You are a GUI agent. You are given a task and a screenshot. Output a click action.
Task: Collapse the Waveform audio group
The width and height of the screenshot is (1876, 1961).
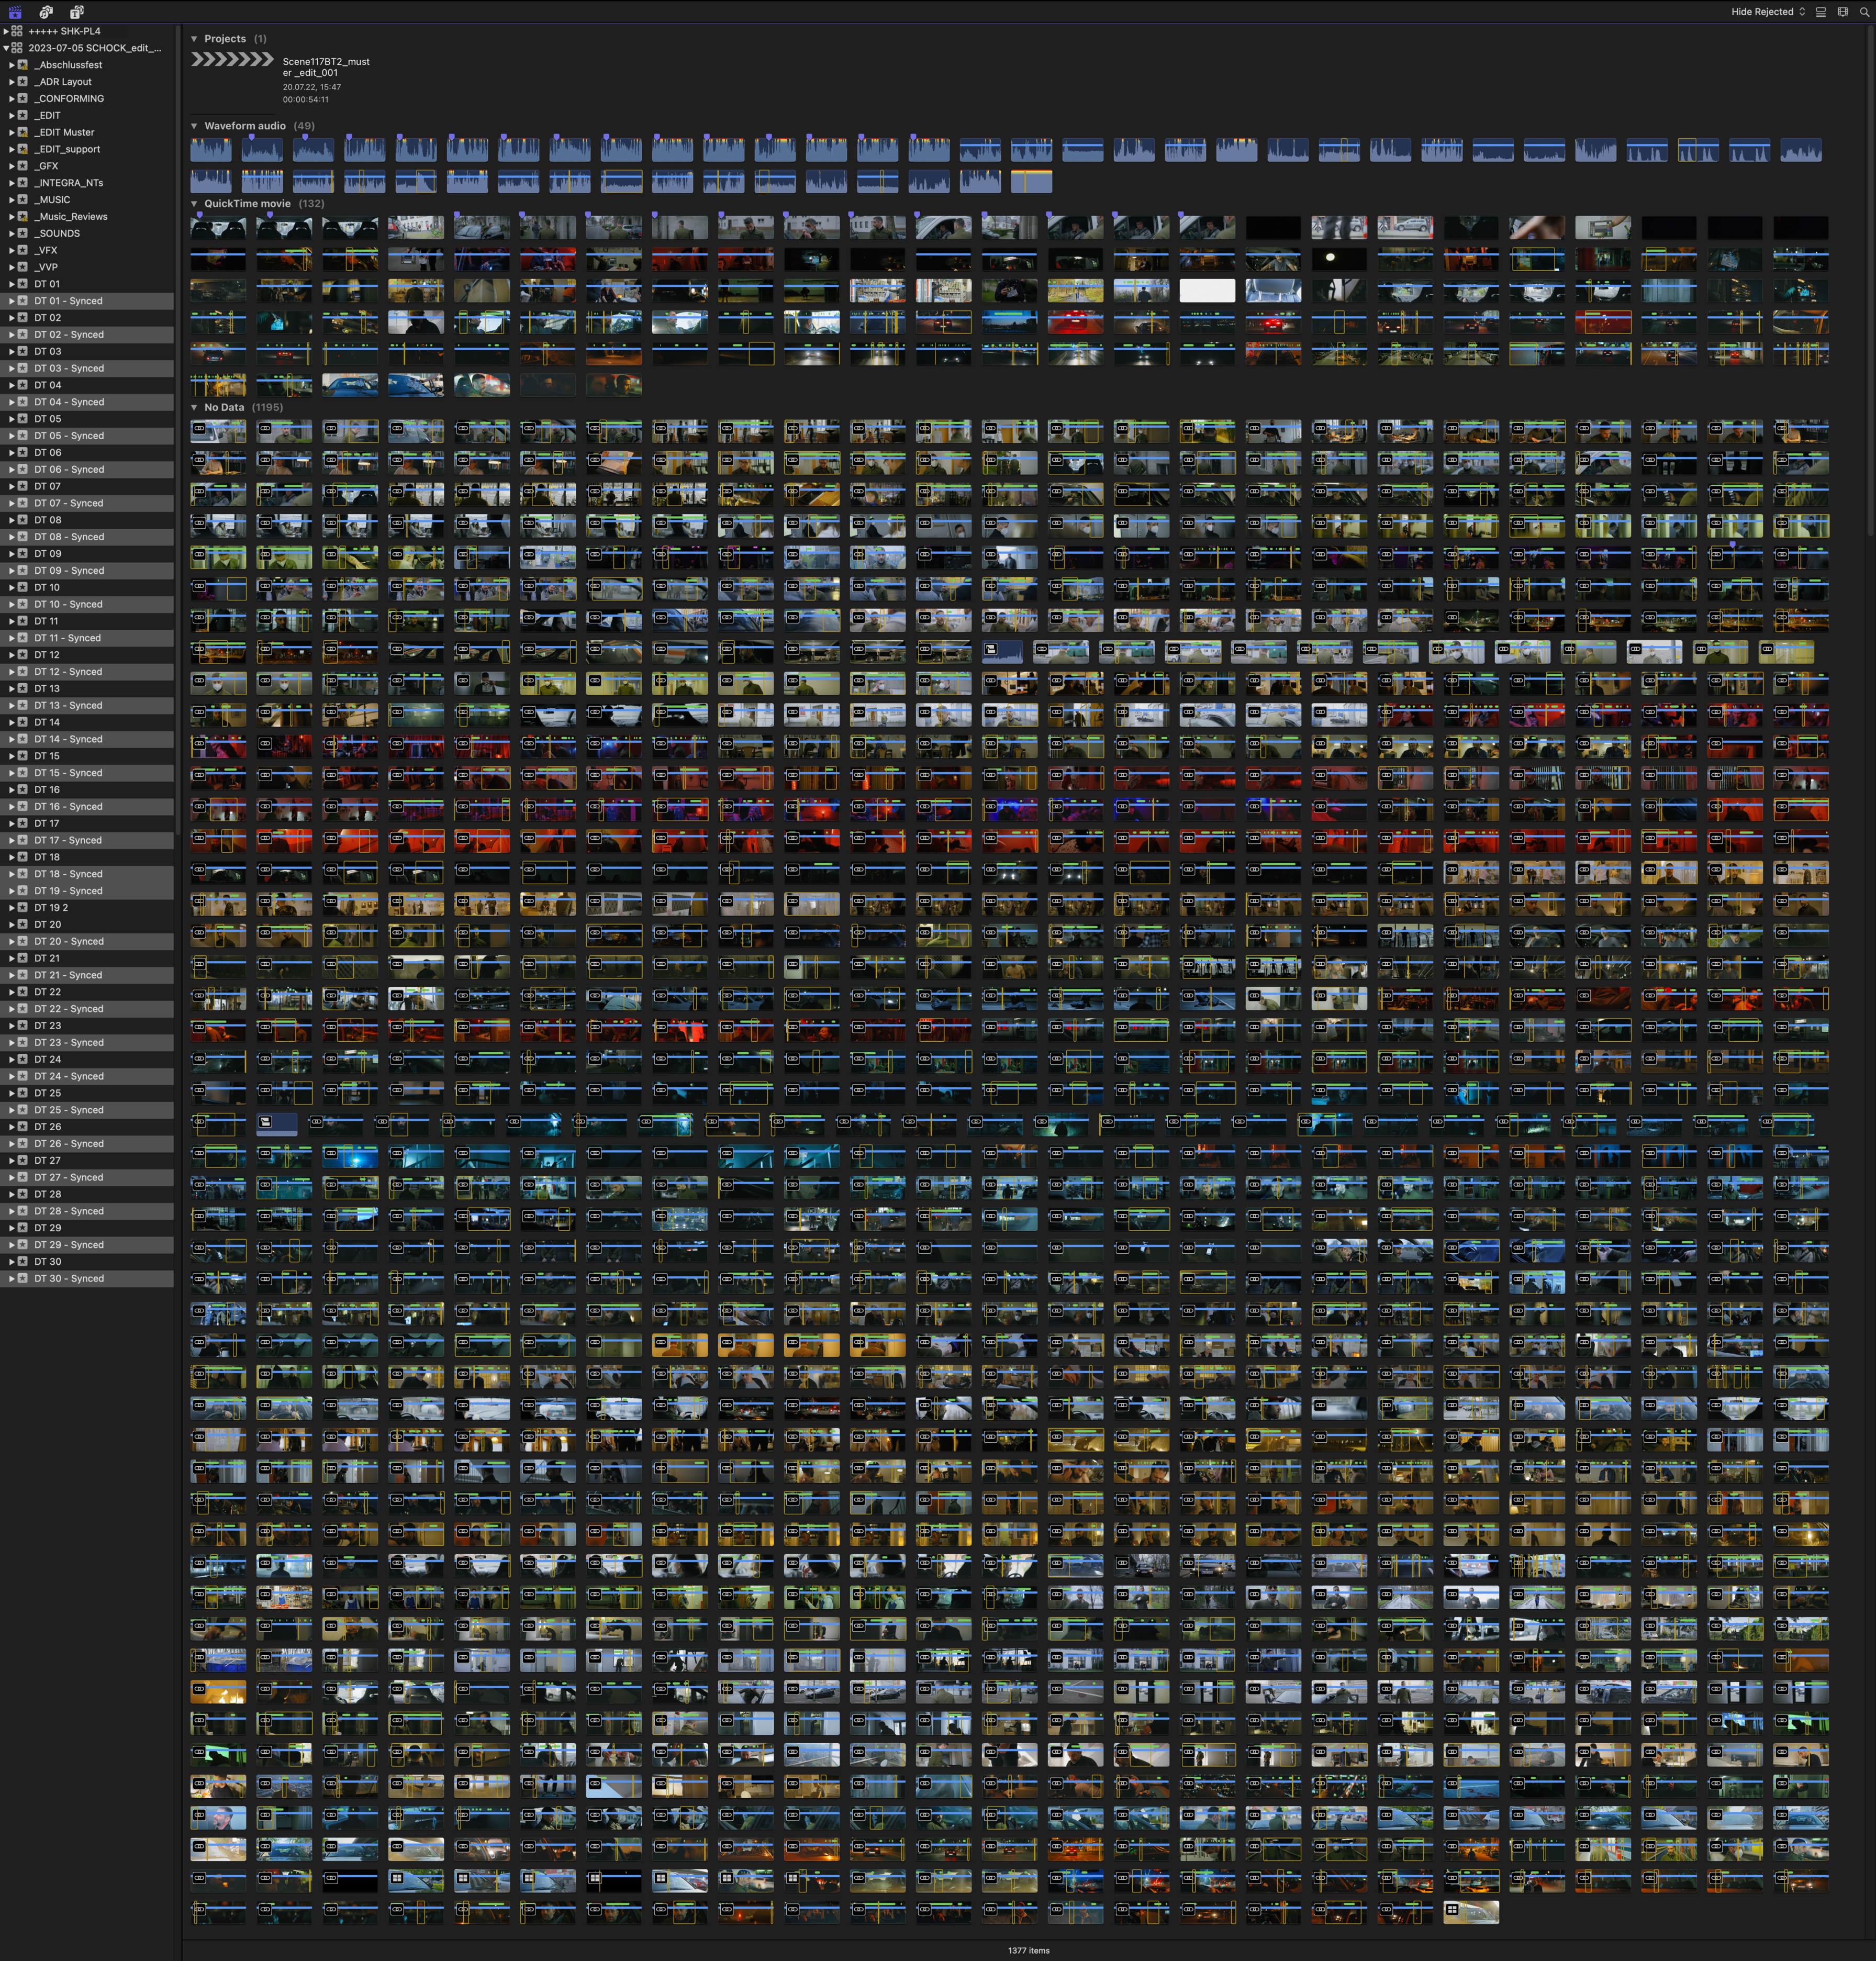(194, 126)
